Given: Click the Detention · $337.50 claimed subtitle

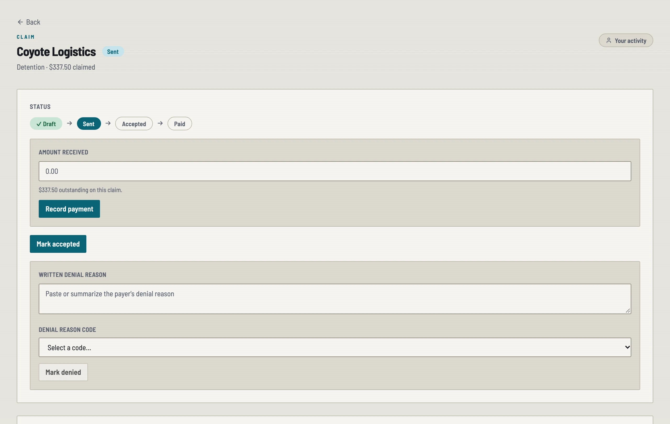Looking at the screenshot, I should tap(56, 67).
